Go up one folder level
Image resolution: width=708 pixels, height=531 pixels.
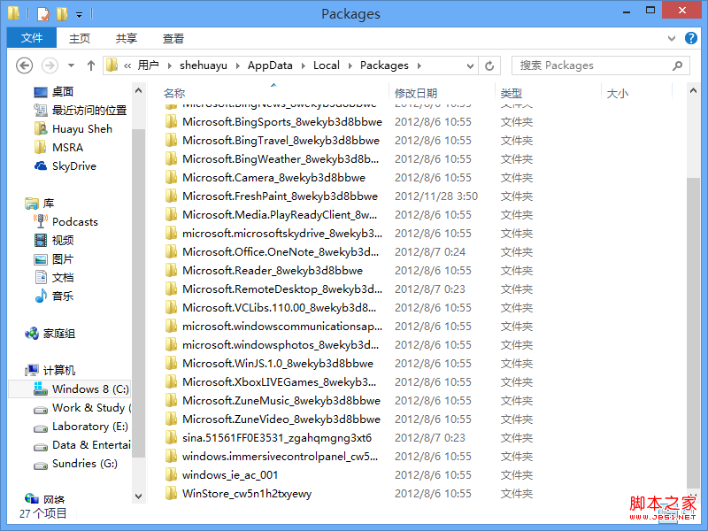pyautogui.click(x=91, y=65)
